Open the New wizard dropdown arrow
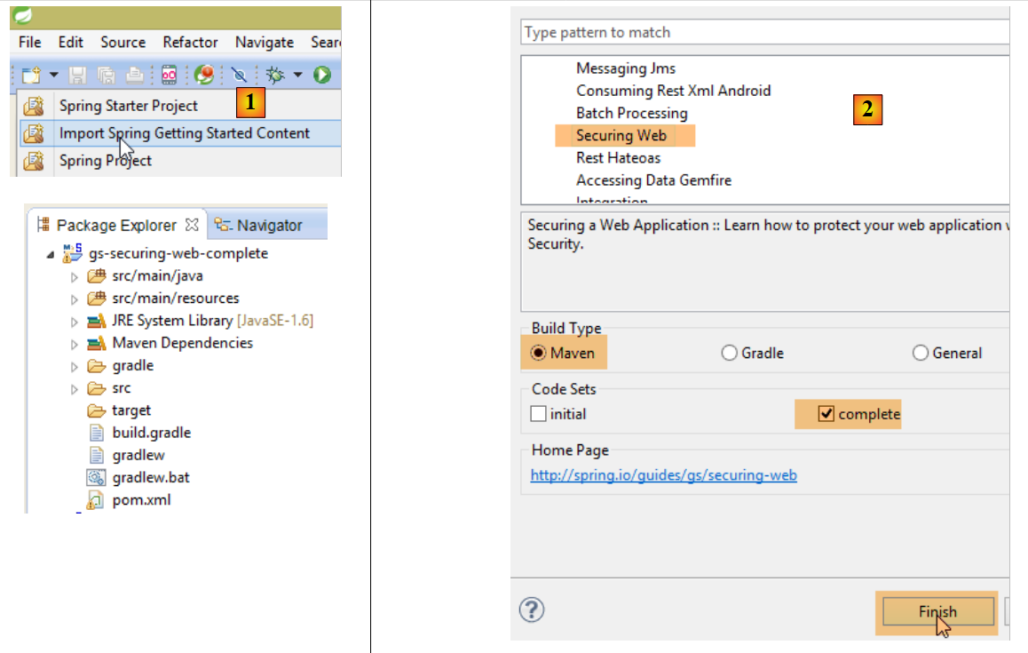Screen dimensions: 1028x653 click(x=53, y=76)
